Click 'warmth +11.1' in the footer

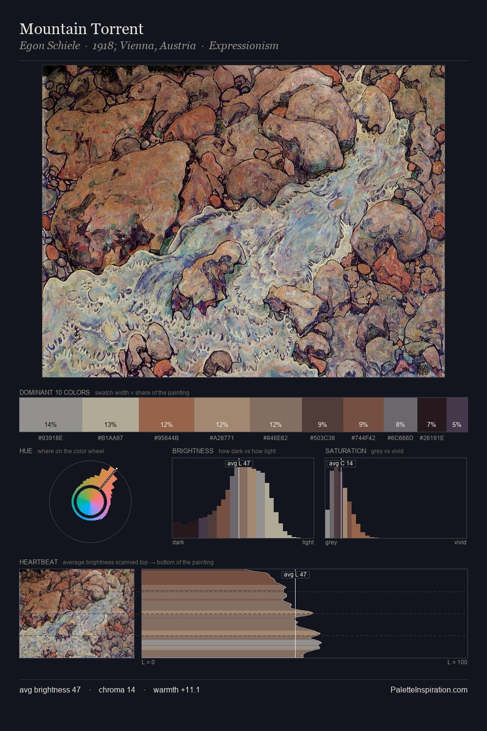pyautogui.click(x=176, y=690)
